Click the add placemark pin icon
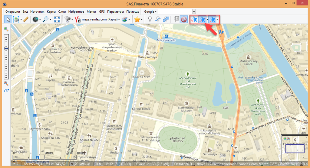 pos(150,20)
